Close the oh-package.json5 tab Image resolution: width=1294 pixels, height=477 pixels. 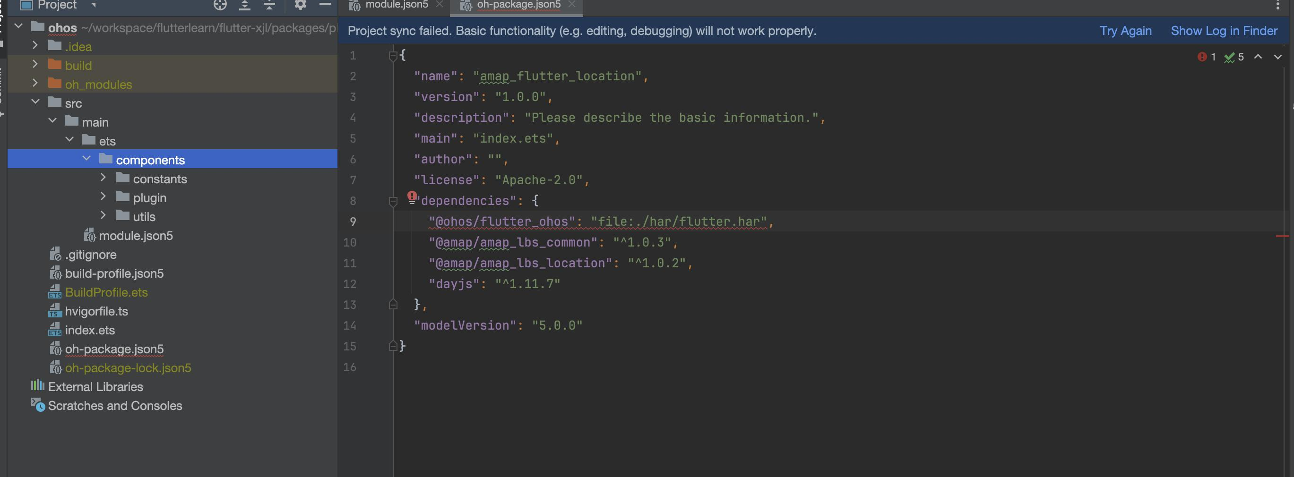pos(572,5)
